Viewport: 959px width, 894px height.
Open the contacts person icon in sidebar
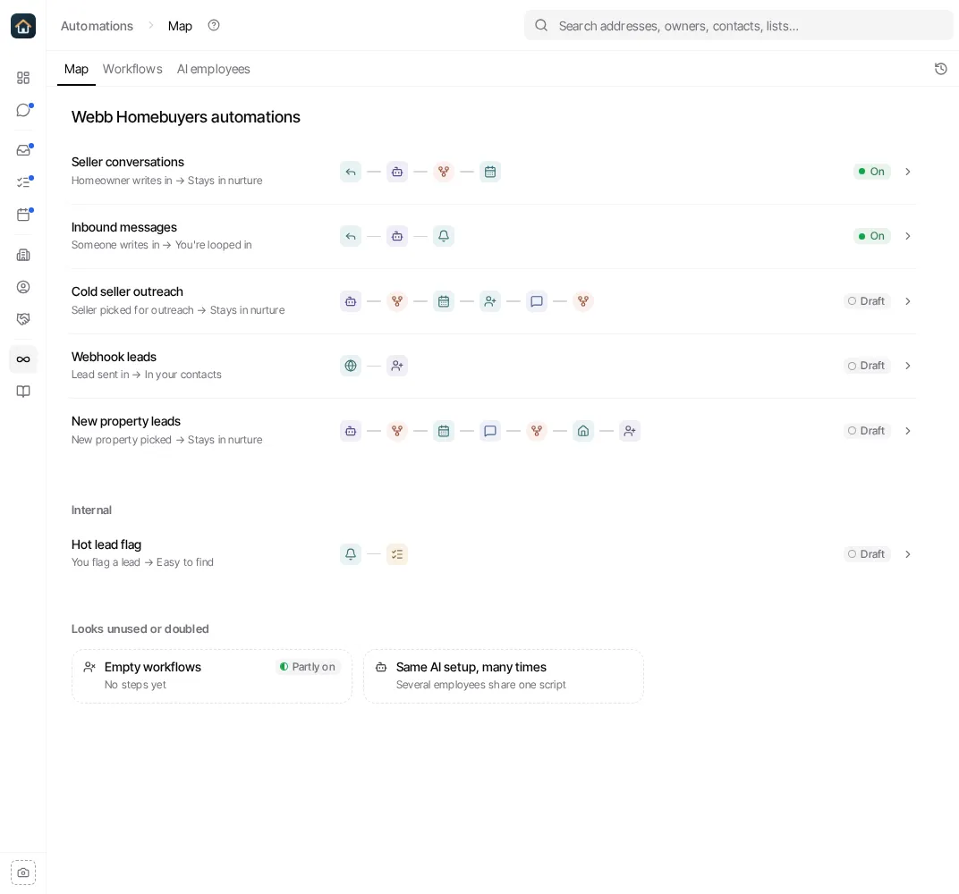click(23, 287)
